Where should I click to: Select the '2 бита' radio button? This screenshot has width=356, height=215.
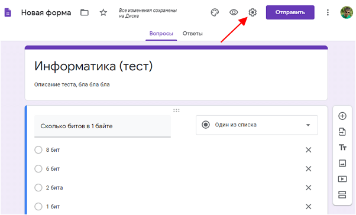tap(38, 188)
